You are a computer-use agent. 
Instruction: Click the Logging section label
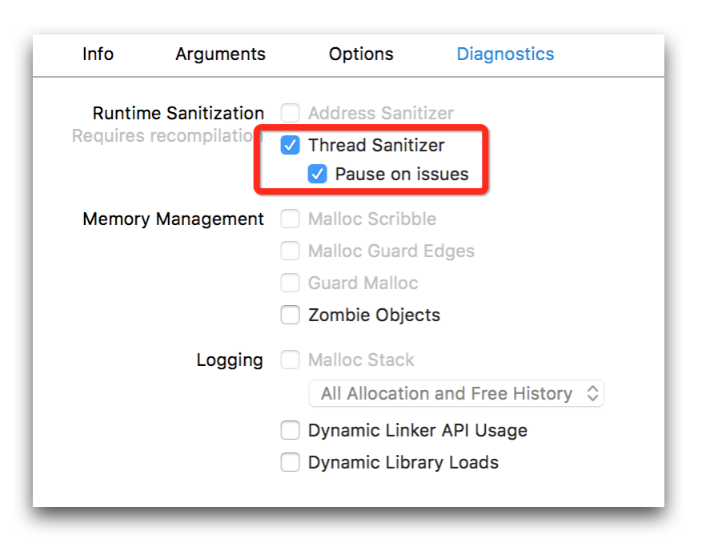pos(230,360)
